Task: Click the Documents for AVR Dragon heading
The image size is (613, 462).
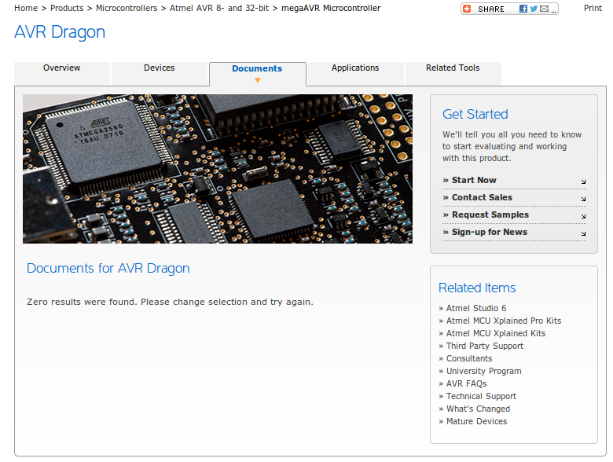Action: click(x=108, y=269)
